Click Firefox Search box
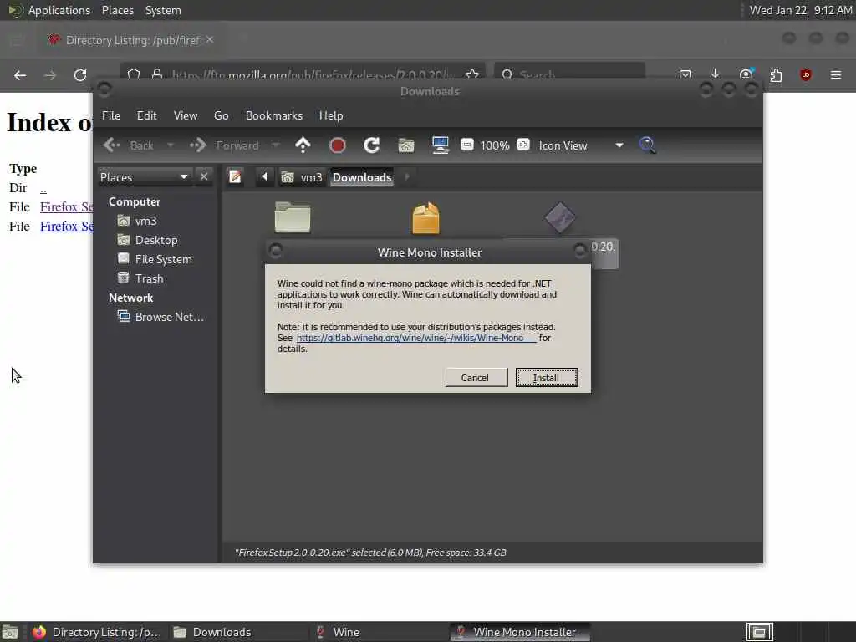Screen dimensions: 856x642 click(569, 74)
